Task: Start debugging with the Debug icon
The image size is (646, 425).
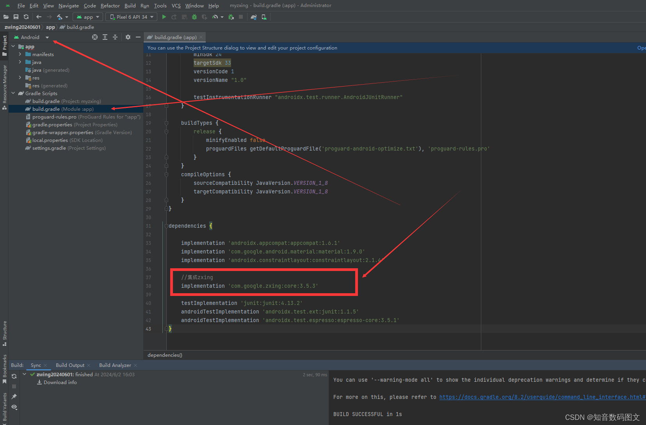Action: click(194, 17)
